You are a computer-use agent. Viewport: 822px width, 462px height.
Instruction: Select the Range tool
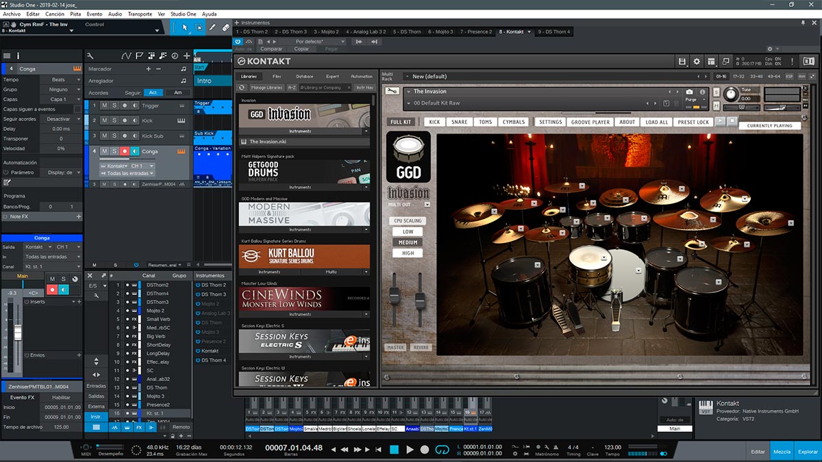(x=199, y=27)
